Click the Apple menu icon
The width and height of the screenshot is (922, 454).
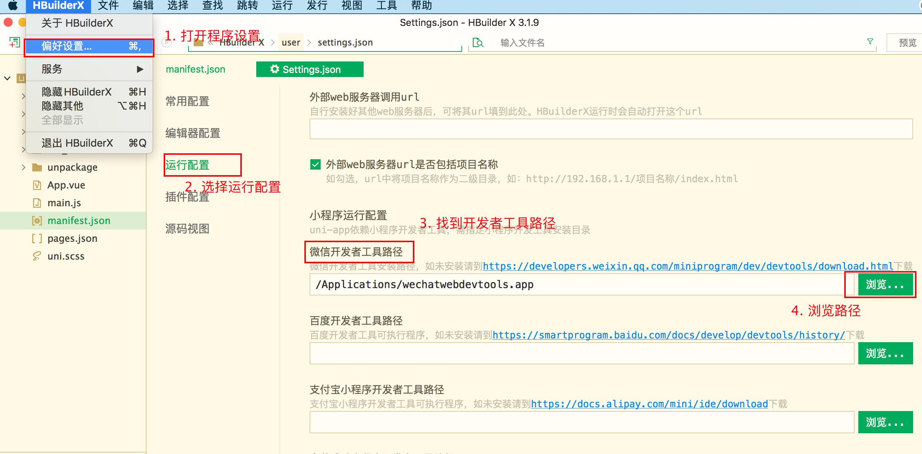[x=12, y=6]
